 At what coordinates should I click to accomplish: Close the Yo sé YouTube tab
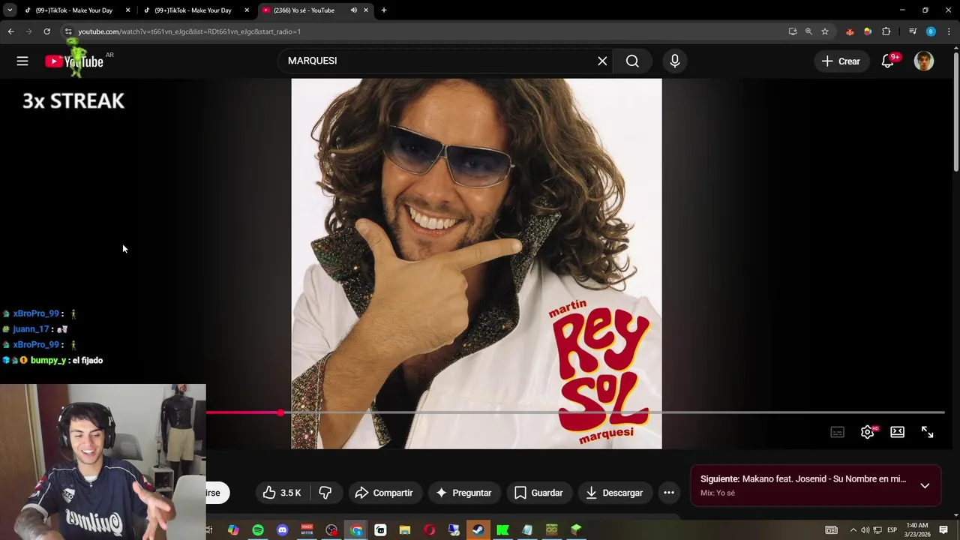coord(366,10)
